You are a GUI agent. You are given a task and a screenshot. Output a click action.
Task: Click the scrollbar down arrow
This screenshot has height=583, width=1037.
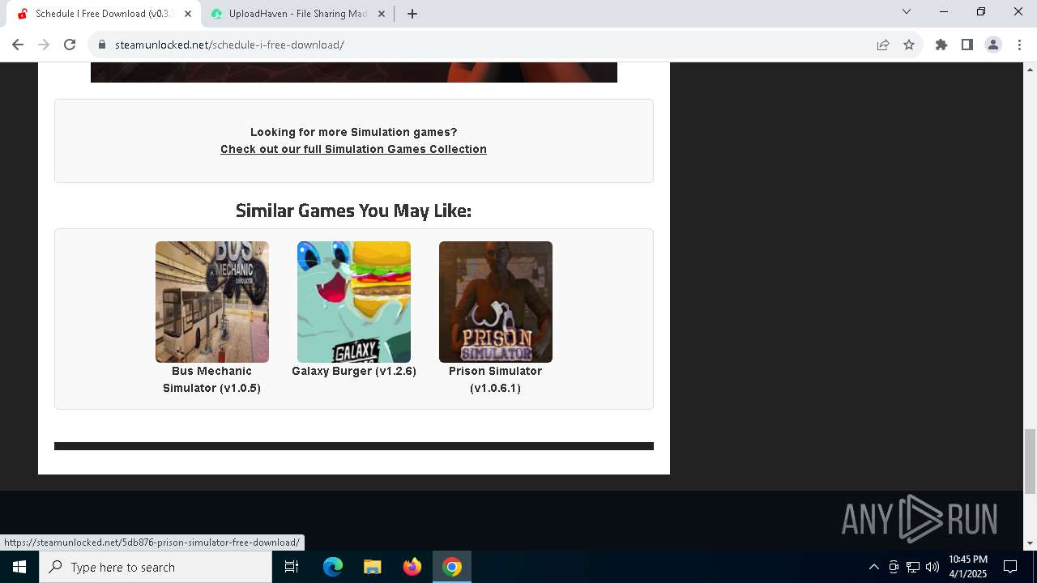(1030, 543)
